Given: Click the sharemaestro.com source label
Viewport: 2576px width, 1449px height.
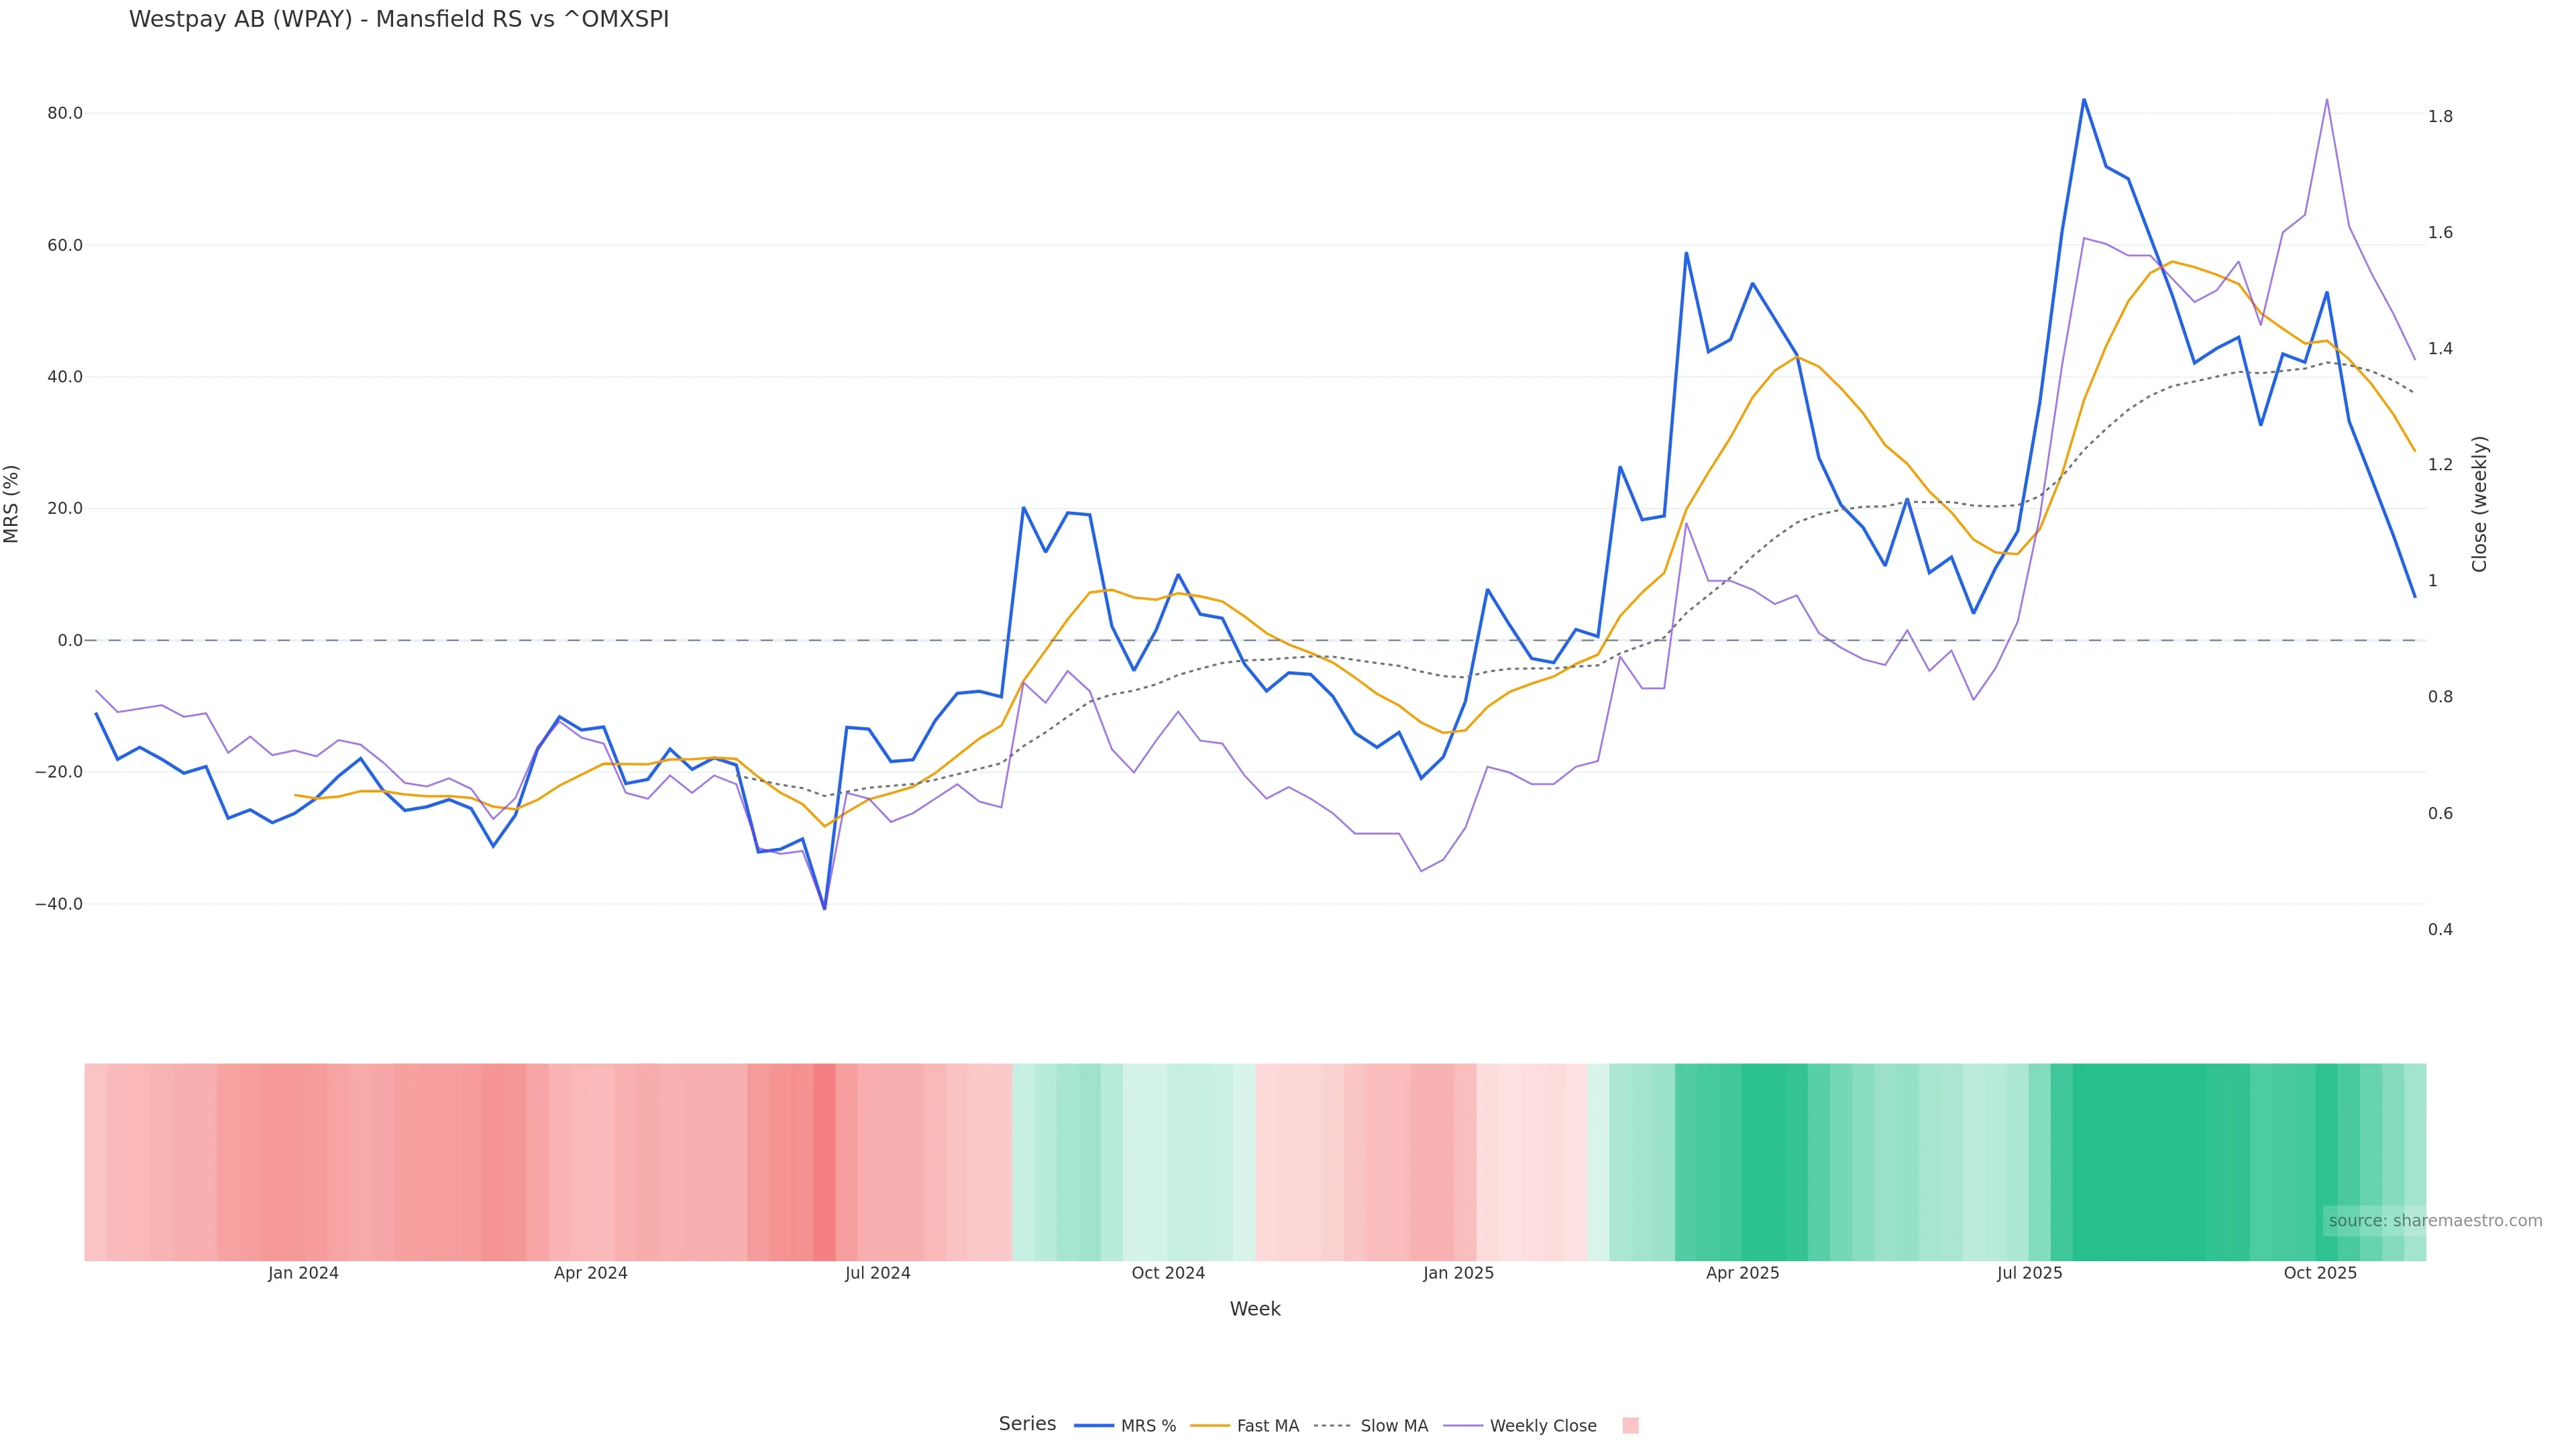Looking at the screenshot, I should tap(2434, 1221).
